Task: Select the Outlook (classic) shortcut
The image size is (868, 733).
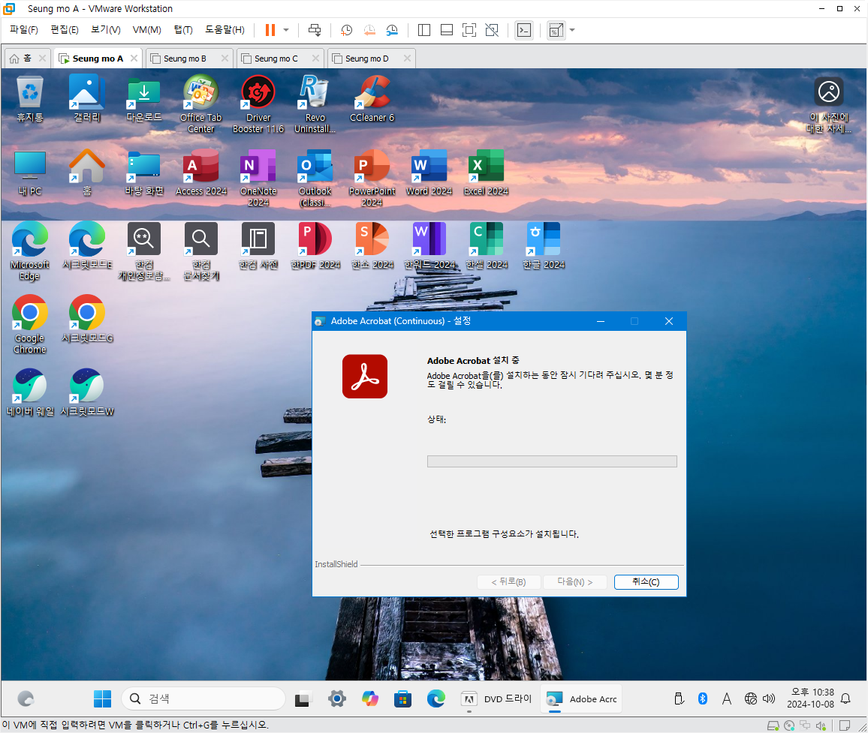Action: [x=315, y=178]
